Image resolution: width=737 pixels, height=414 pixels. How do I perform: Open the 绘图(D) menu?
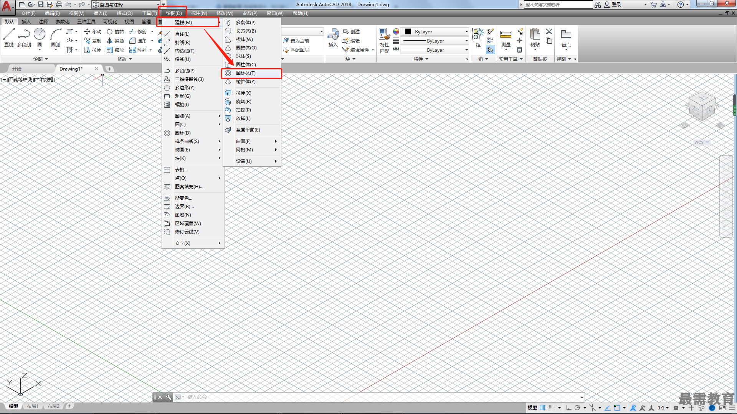click(x=174, y=13)
